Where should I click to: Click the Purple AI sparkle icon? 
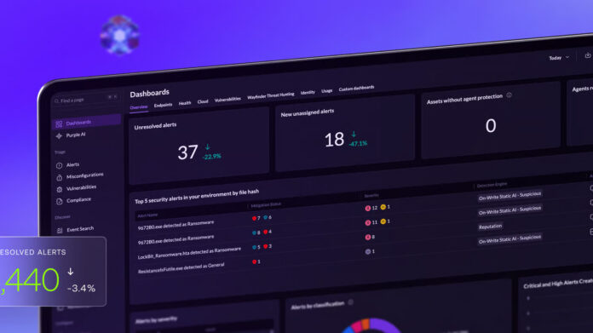(59, 136)
